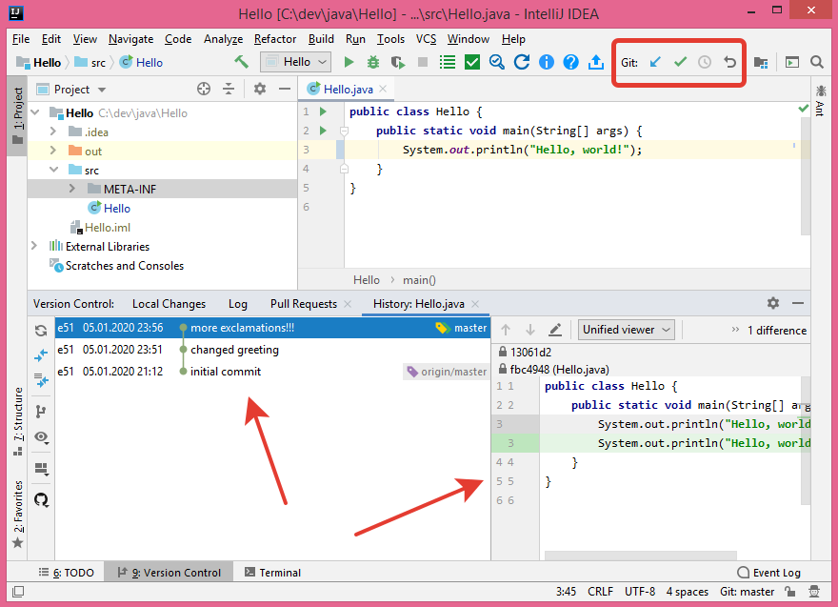Click the CRLF line separator widget
The image size is (838, 607).
pos(600,592)
